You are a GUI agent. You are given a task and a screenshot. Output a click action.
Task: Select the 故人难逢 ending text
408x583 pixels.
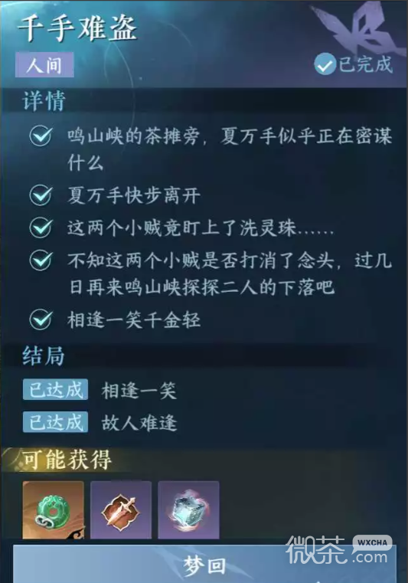pyautogui.click(x=139, y=423)
